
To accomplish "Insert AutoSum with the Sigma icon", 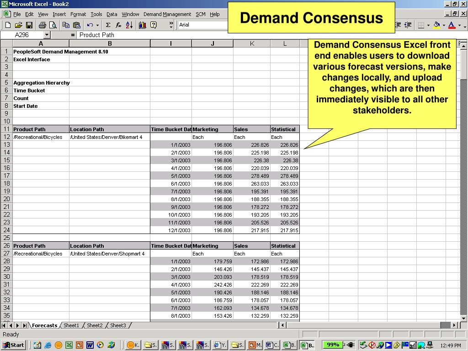I will pos(108,25).
